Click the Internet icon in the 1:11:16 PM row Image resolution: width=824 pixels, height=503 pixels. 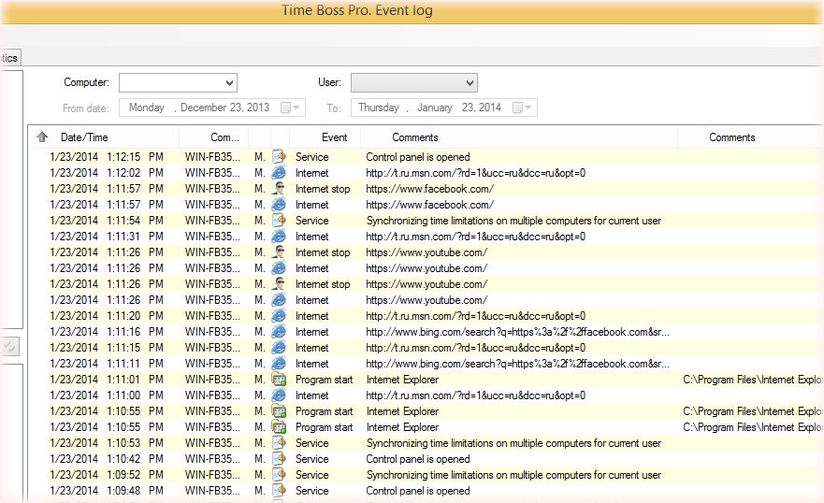click(x=279, y=331)
